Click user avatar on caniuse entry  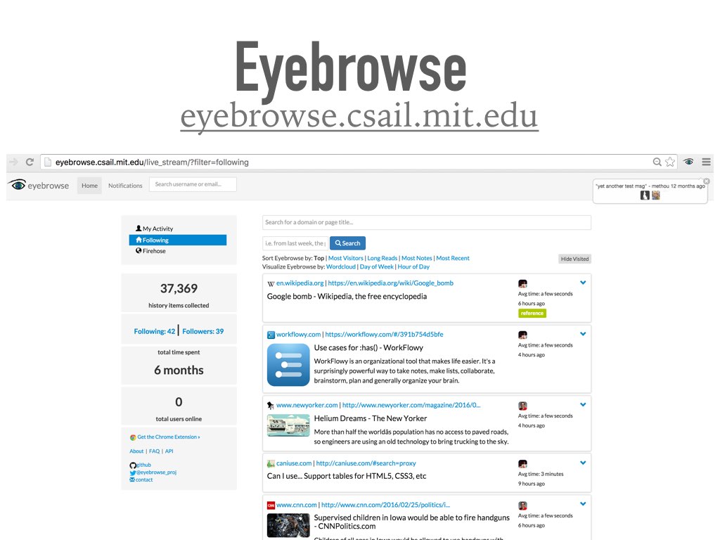[522, 464]
